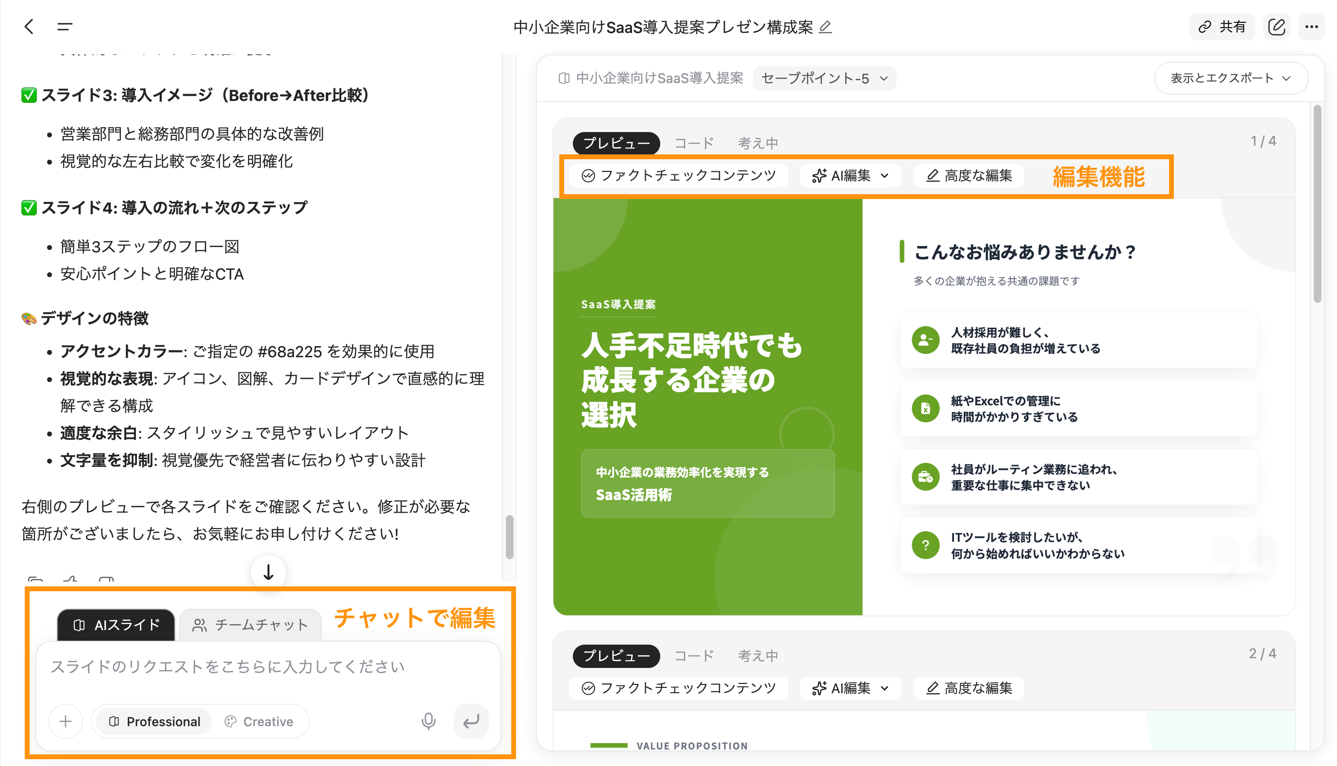This screenshot has width=1337, height=766.
Task: Click the copy icon below the AI response
Action: pos(35,580)
